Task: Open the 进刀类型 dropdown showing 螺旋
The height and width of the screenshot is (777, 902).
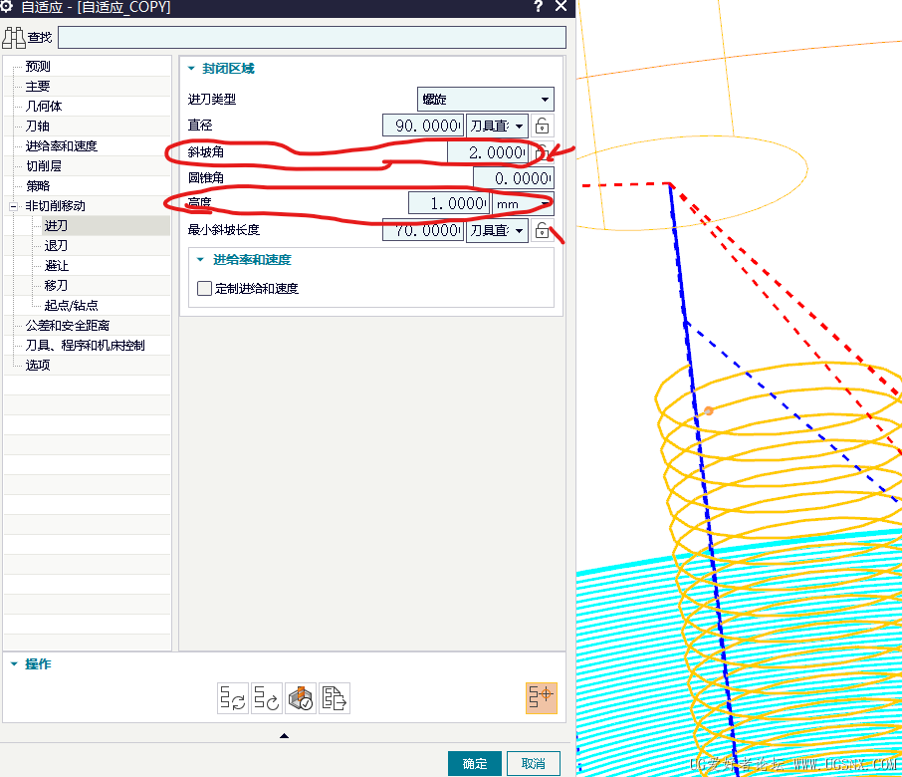Action: click(486, 99)
